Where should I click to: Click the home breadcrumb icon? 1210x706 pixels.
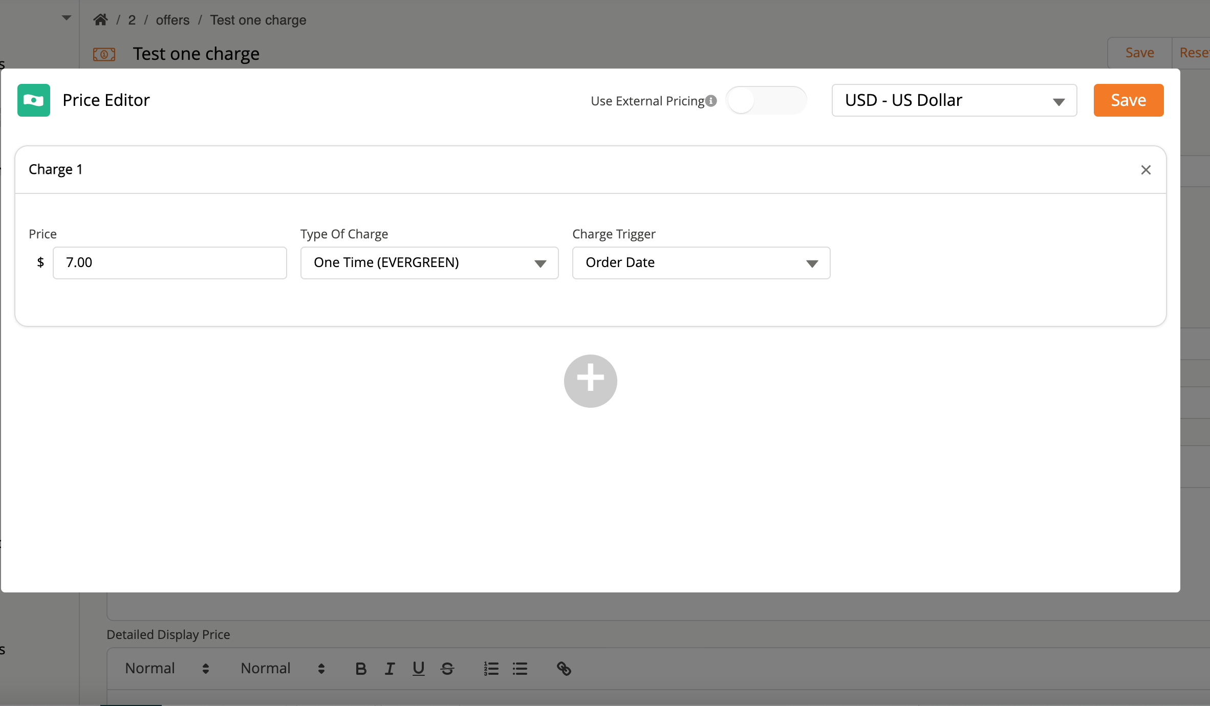pos(100,20)
